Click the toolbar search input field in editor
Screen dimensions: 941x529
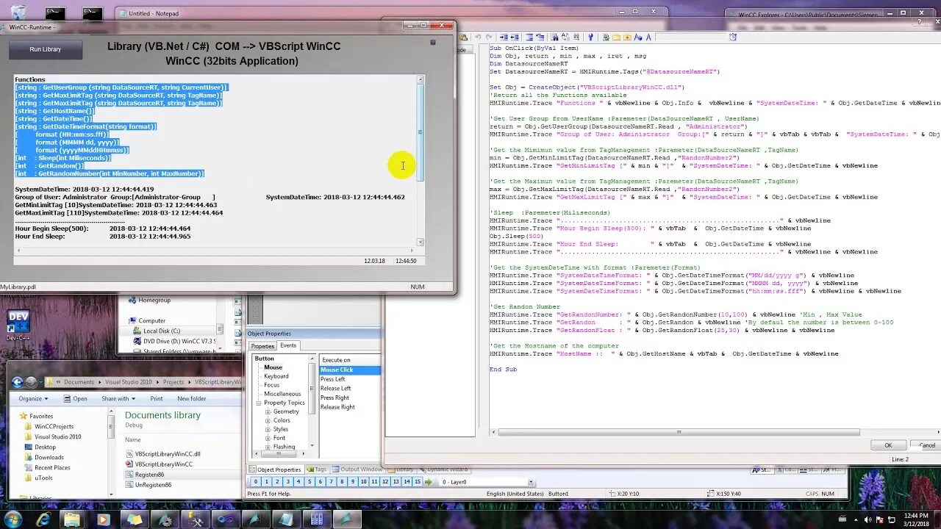[x=690, y=37]
